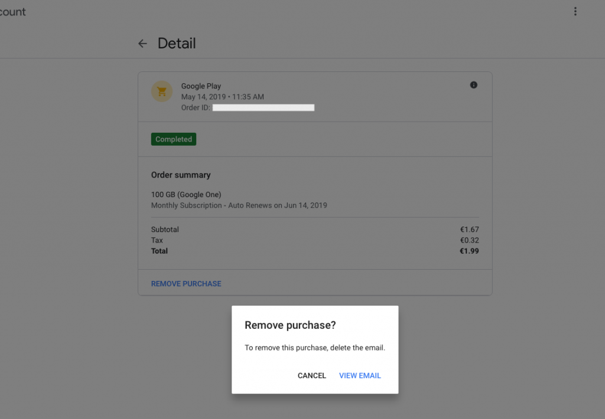Click the back arrow next to Detail
The image size is (605, 419).
142,44
